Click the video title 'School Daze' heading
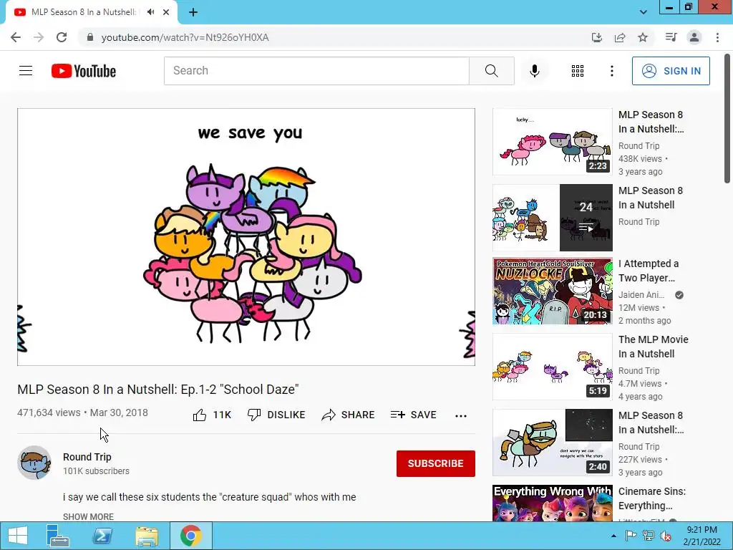Viewport: 733px width, 550px height. coord(158,389)
